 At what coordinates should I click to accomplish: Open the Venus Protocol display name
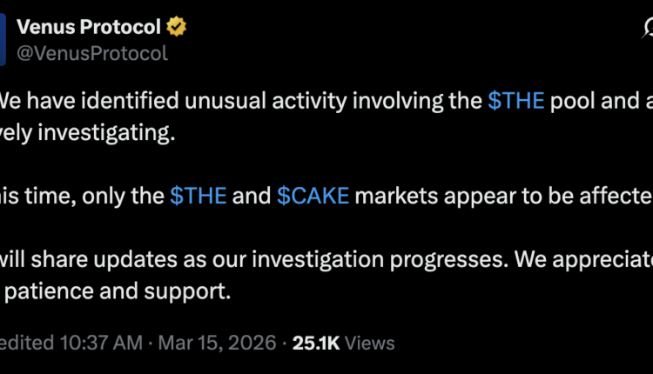click(x=88, y=27)
